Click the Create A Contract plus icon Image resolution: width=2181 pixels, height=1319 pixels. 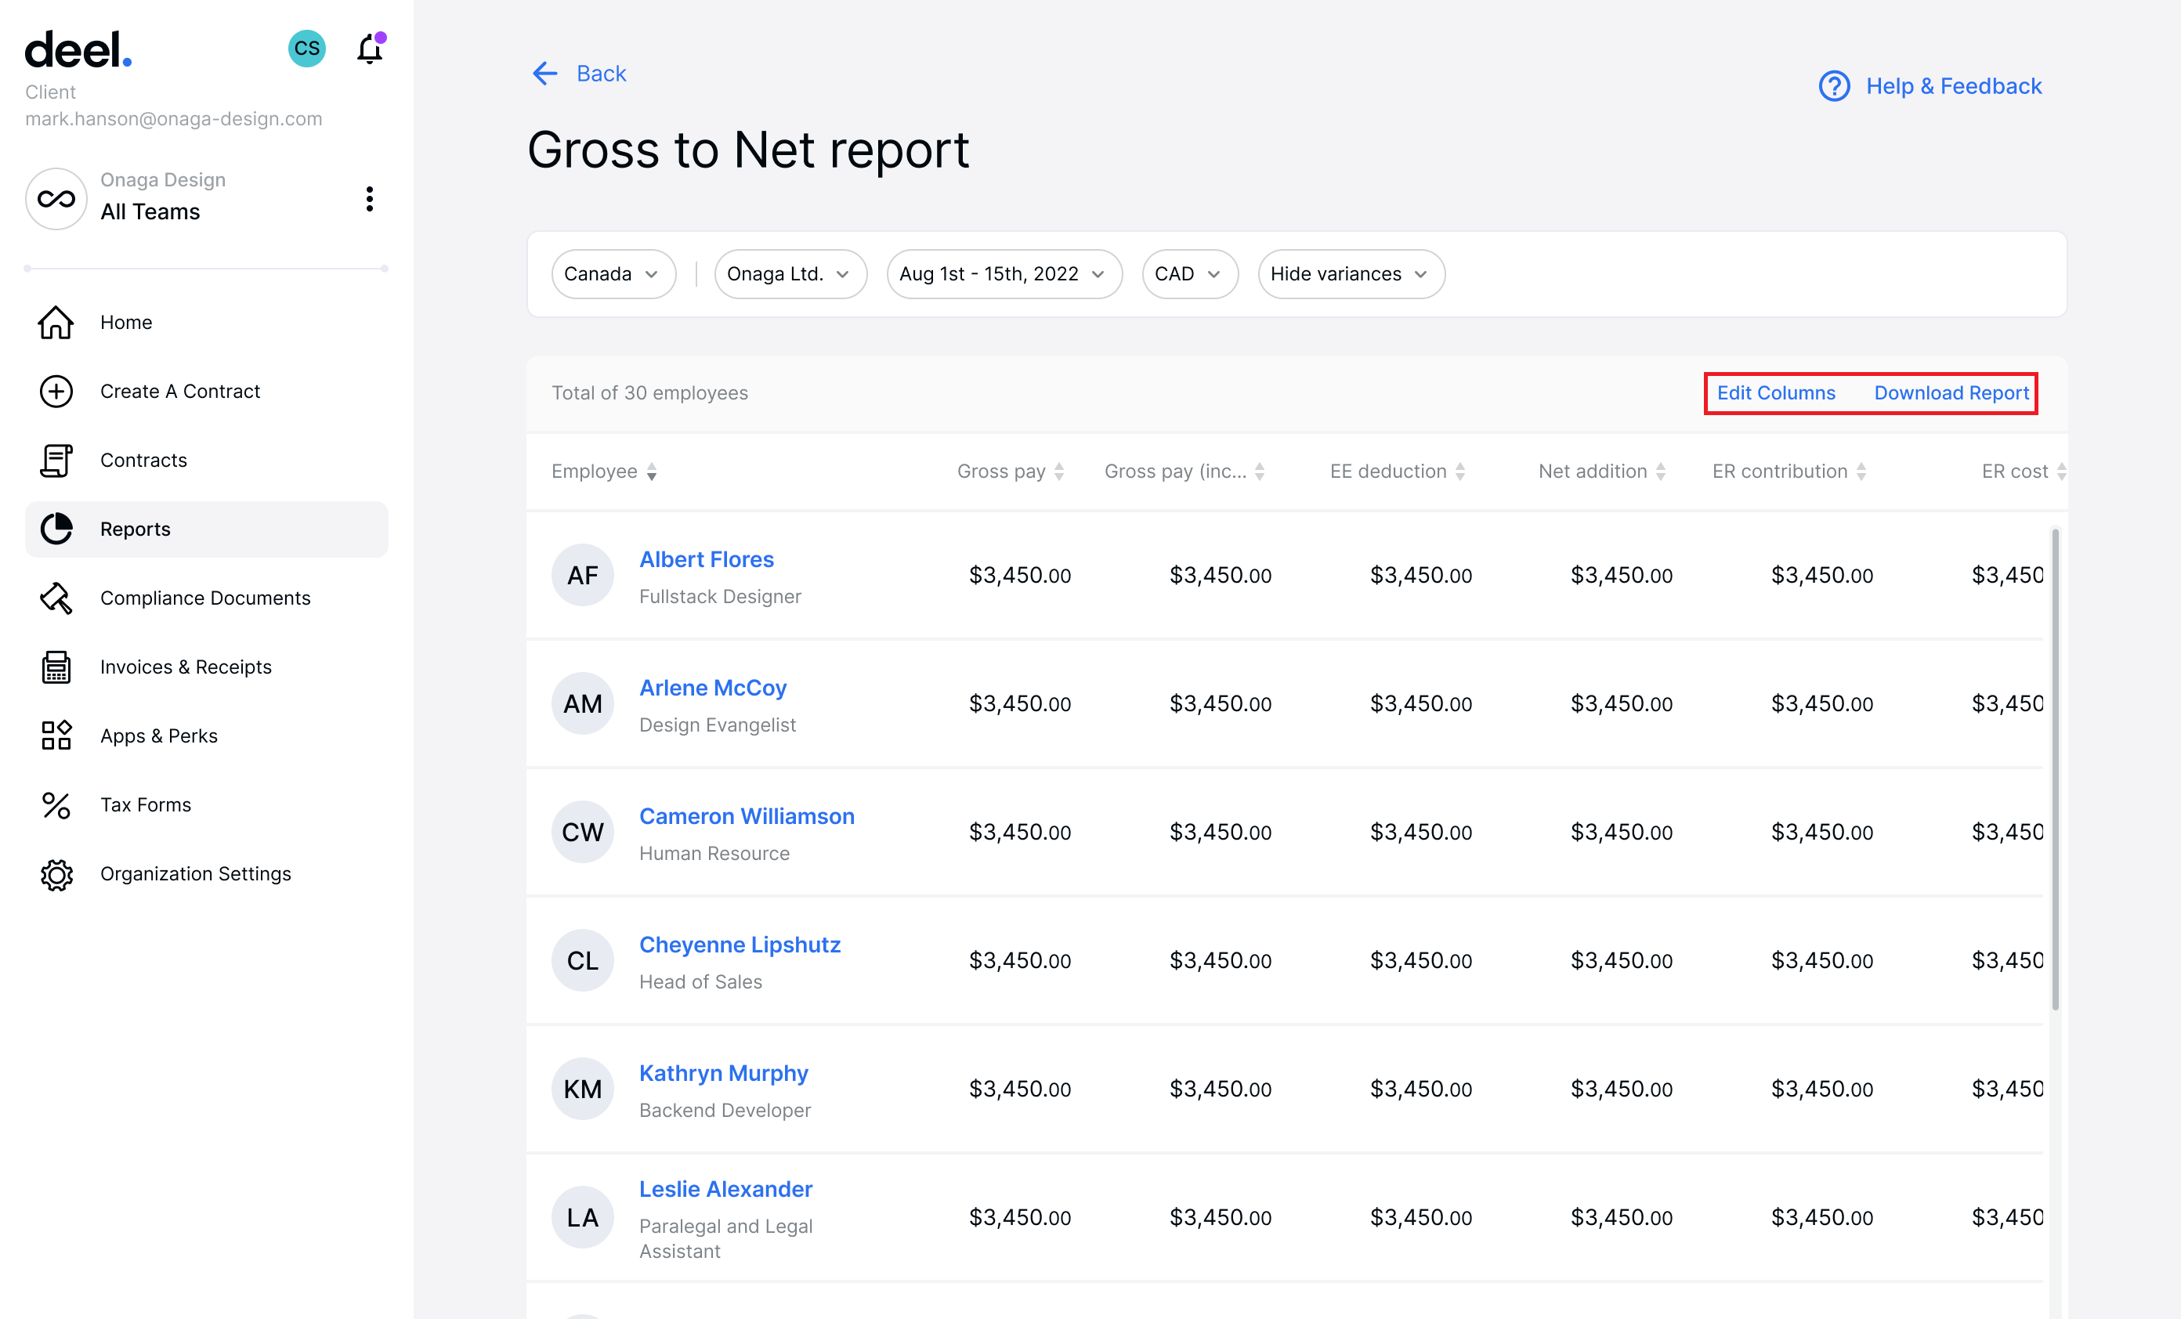coord(56,390)
